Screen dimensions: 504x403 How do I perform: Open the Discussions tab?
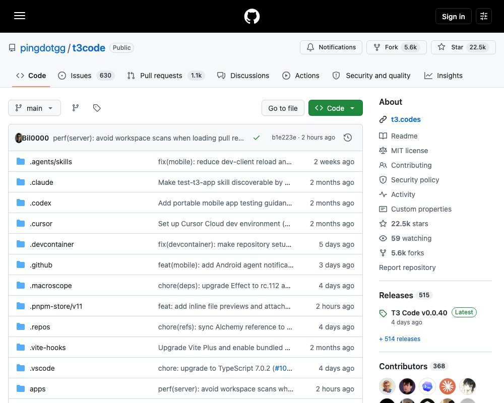pos(243,76)
